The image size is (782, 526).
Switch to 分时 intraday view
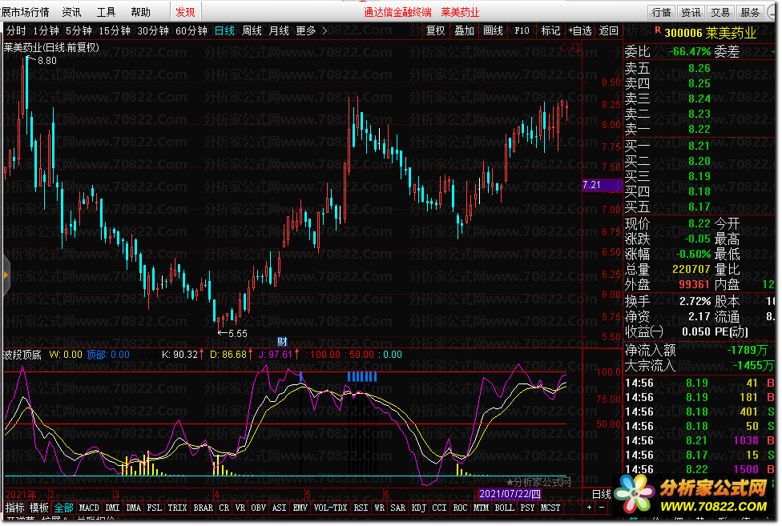click(x=16, y=31)
